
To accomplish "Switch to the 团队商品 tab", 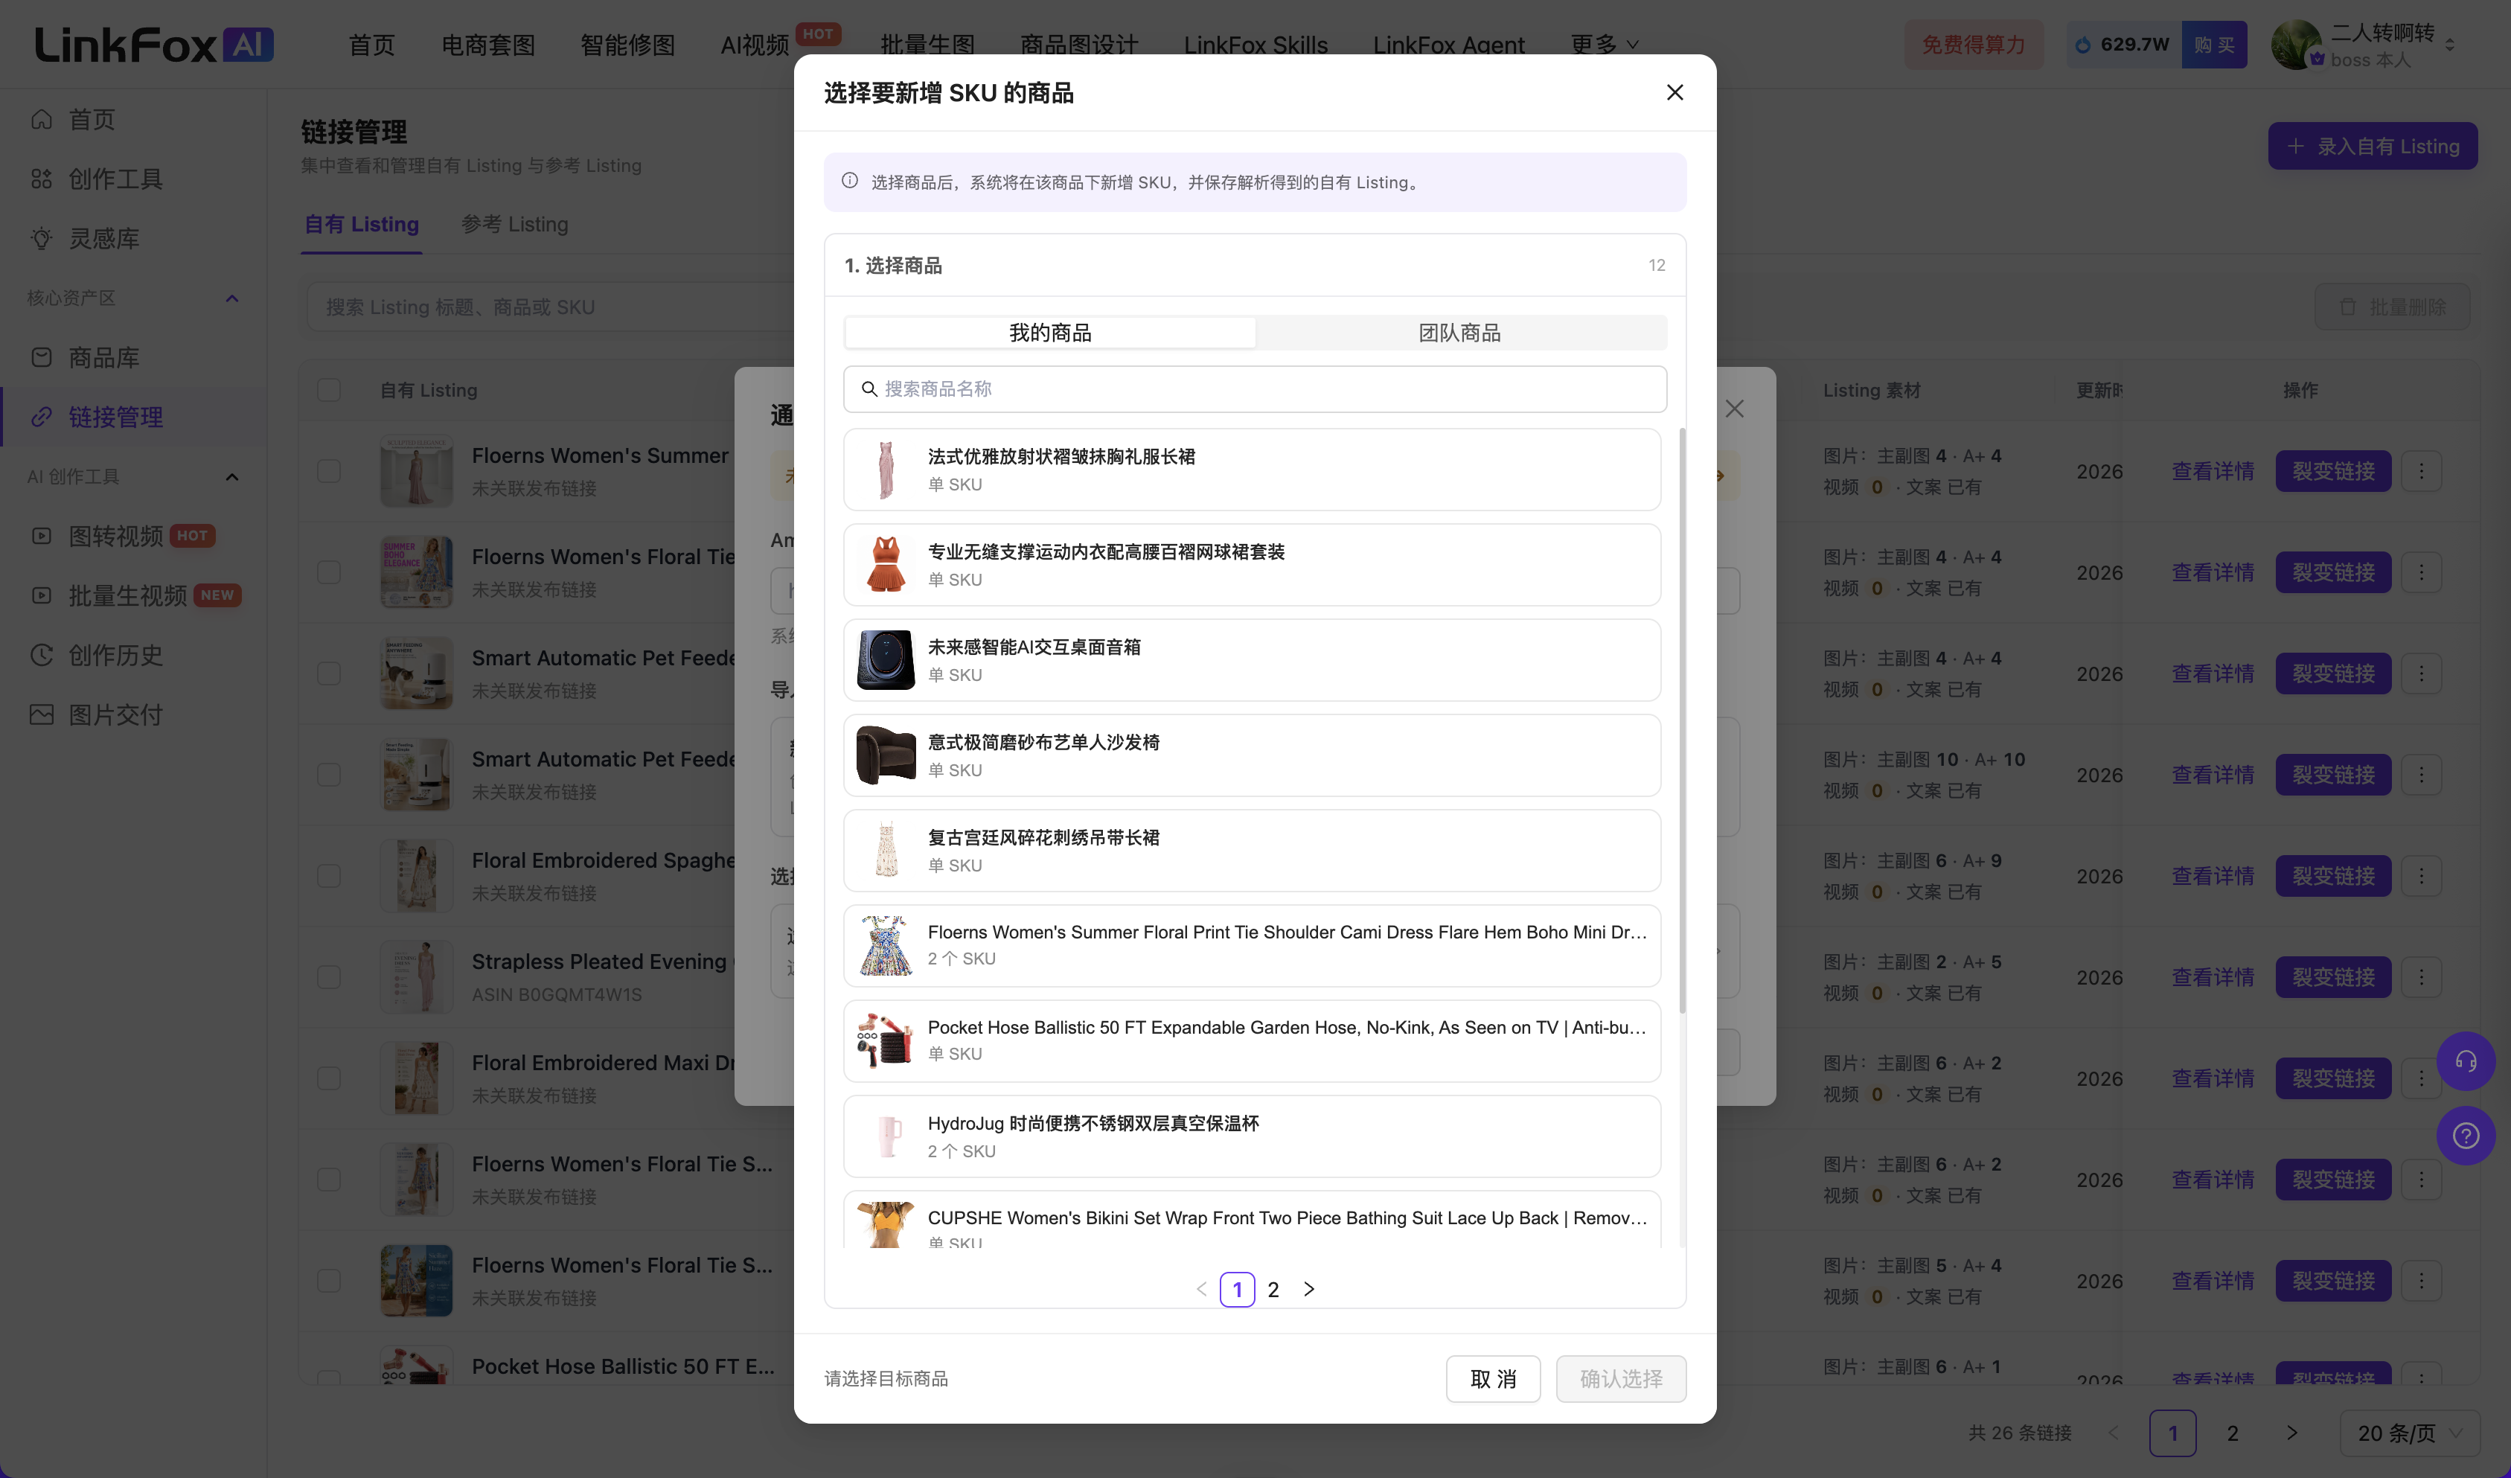I will tap(1459, 333).
